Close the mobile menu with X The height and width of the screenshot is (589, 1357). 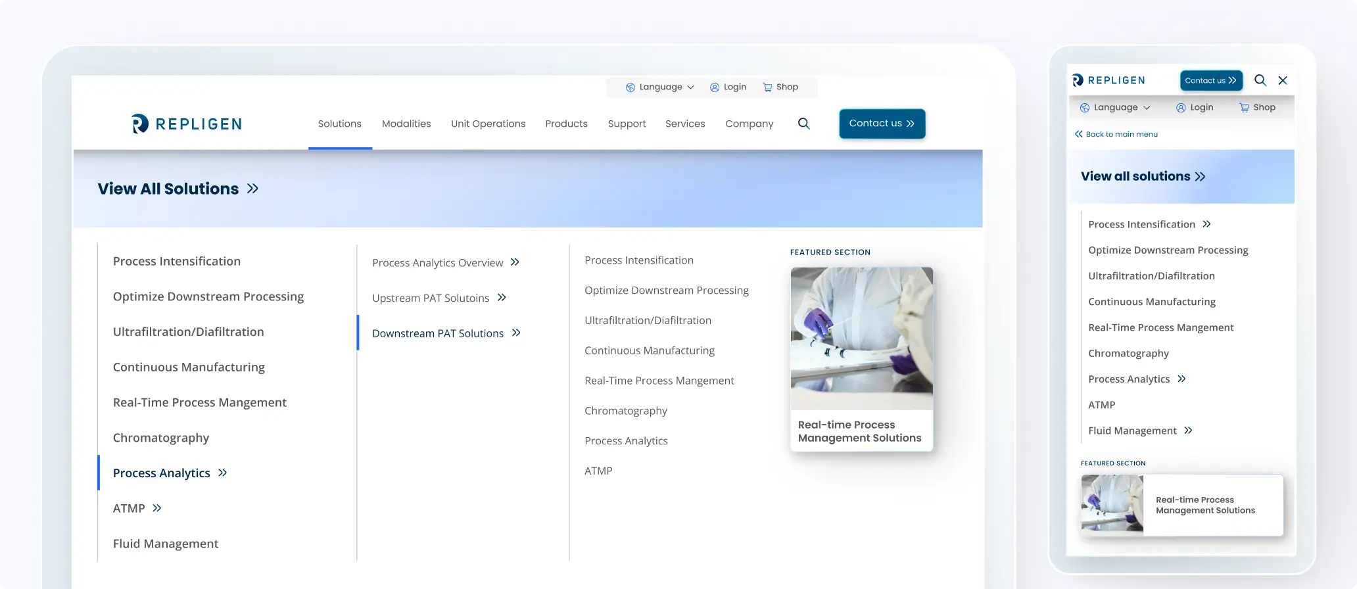(x=1283, y=80)
